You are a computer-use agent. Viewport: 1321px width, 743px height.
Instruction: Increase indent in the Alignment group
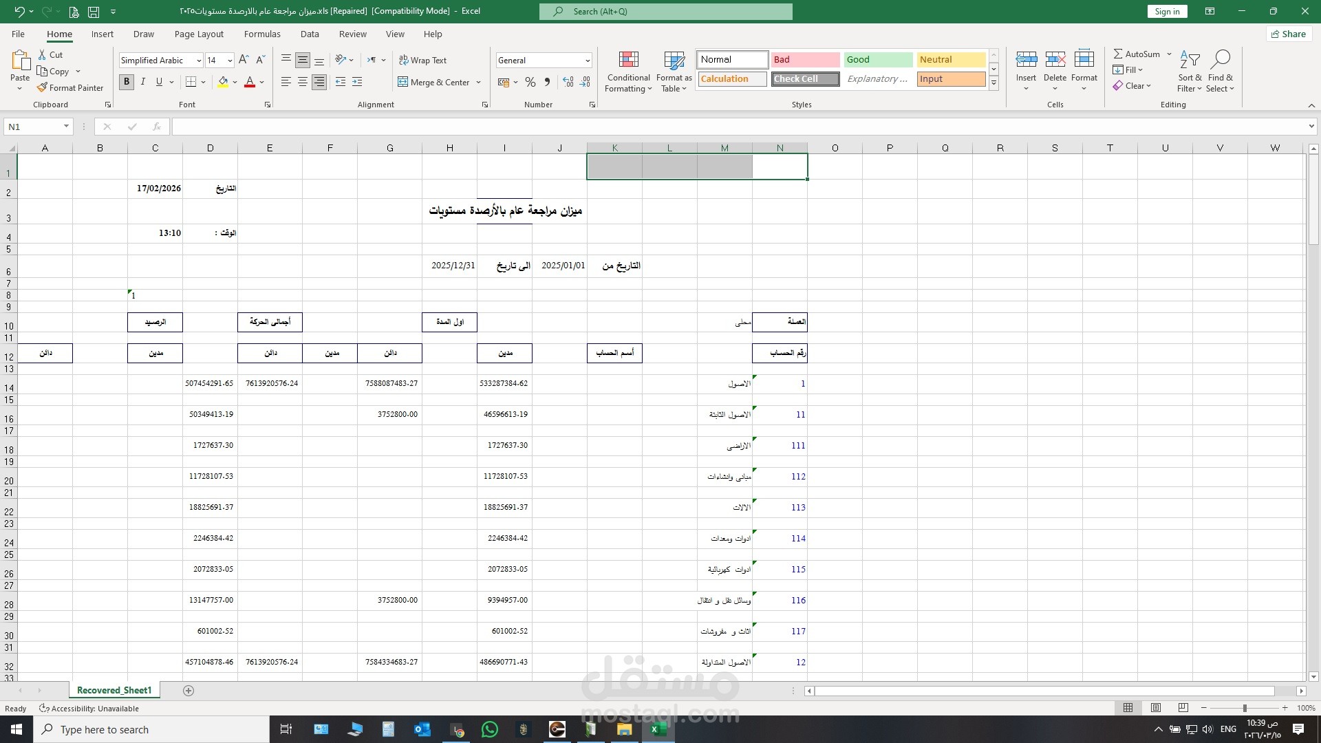pyautogui.click(x=357, y=82)
